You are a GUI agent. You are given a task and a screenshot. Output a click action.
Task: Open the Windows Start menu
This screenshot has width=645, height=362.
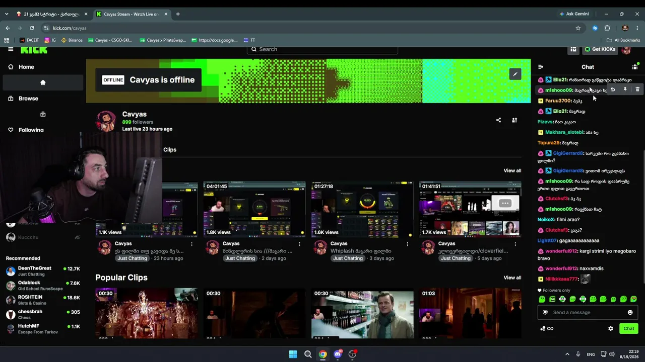(293, 354)
